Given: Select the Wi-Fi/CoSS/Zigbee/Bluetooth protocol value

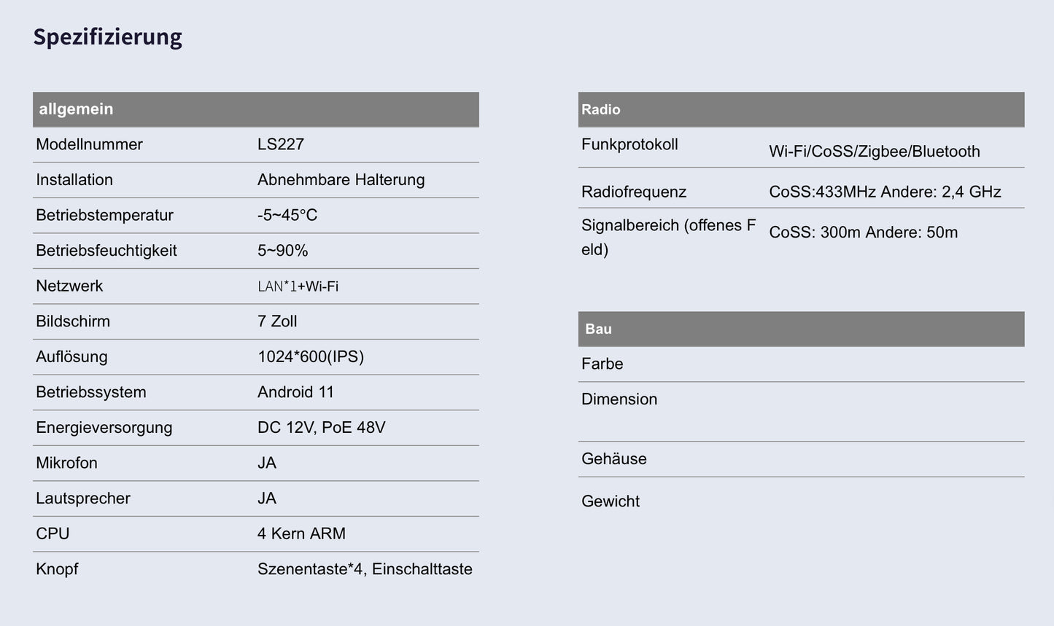Looking at the screenshot, I should point(875,152).
